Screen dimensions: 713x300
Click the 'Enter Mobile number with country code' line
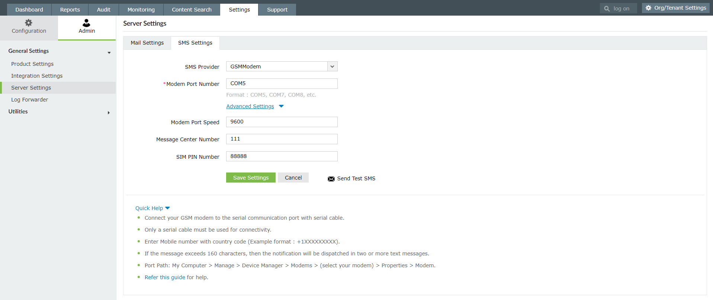coord(242,242)
